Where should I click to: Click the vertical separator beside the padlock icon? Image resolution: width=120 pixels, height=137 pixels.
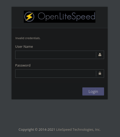(96, 74)
